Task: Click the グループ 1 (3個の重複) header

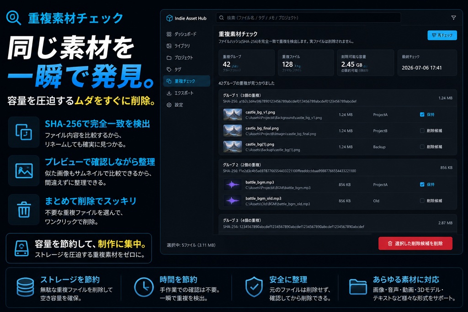Action: (338, 98)
